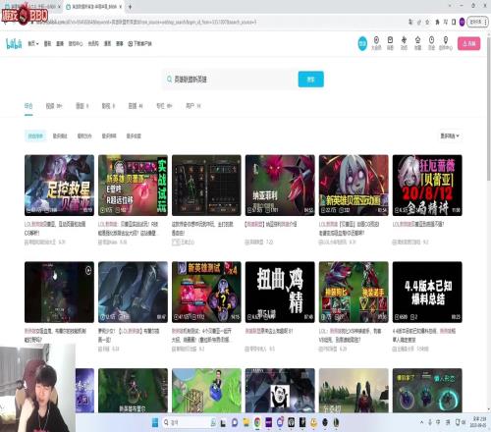Viewport: 491px width, 432px height.
Task: Sort results by 最多弹幕
Action: 109,135
